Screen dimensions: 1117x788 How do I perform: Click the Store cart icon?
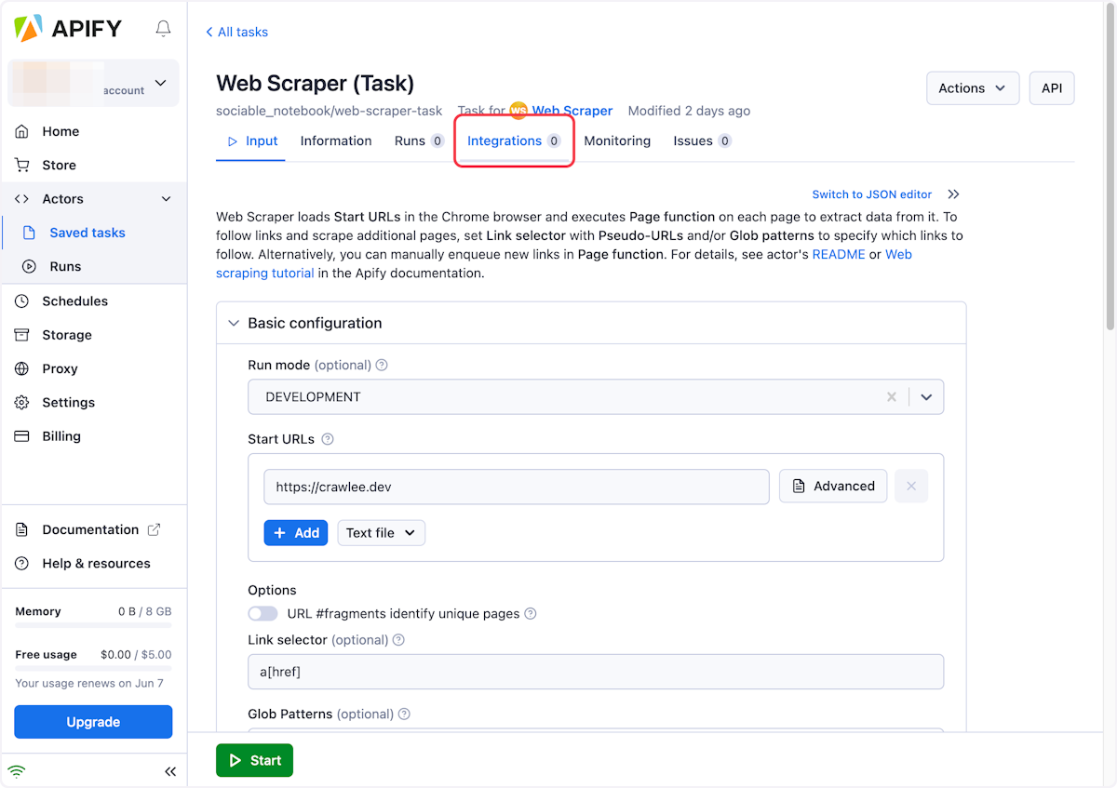22,165
